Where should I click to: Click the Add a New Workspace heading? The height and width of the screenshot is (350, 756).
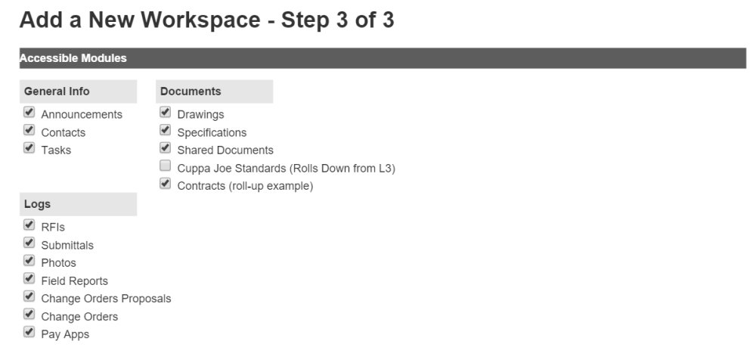(x=206, y=20)
